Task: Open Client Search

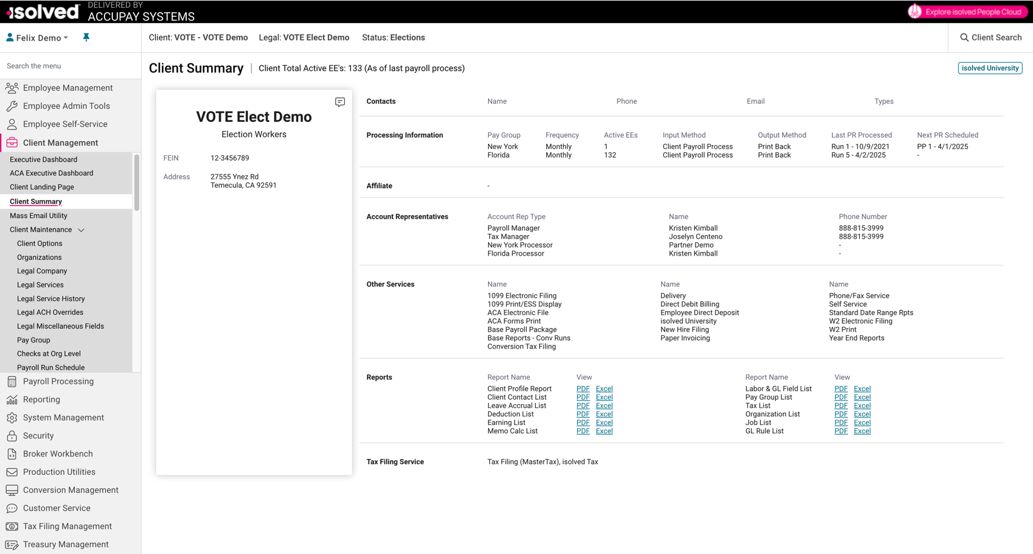Action: coord(991,37)
